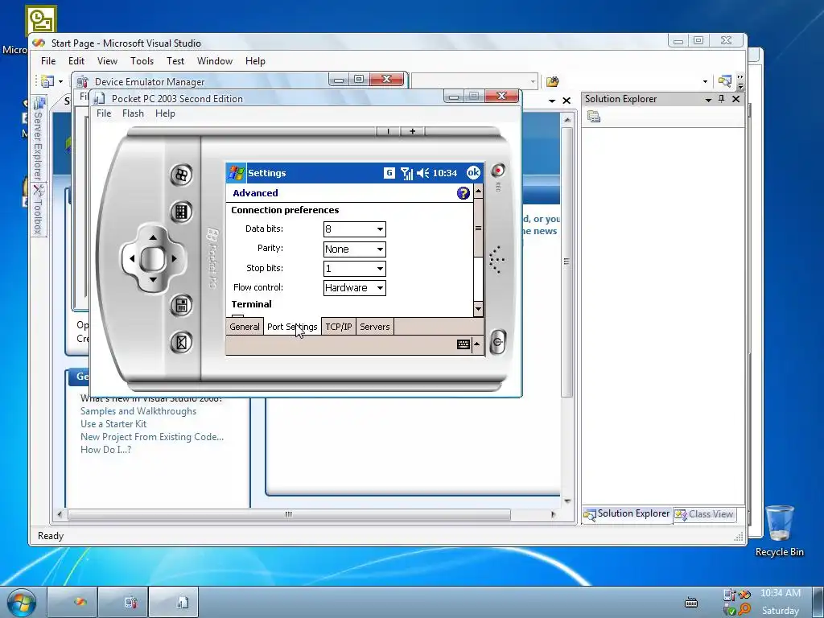Click the D-pad right arrow
The height and width of the screenshot is (618, 824).
coord(174,258)
